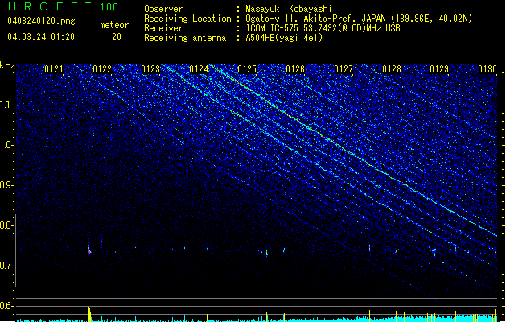The height and width of the screenshot is (322, 506).
Task: Click the tall yellow power spike below 0125
Action: tap(245, 312)
